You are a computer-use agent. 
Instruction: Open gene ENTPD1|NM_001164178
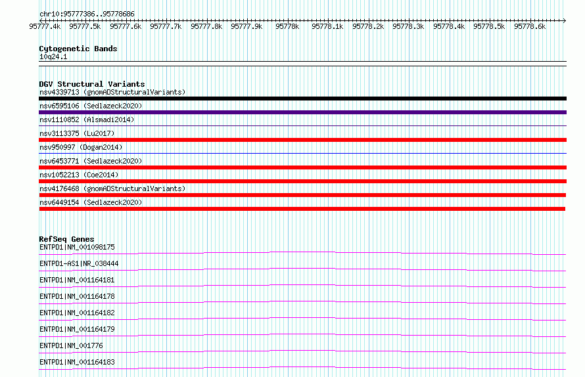coord(77,296)
